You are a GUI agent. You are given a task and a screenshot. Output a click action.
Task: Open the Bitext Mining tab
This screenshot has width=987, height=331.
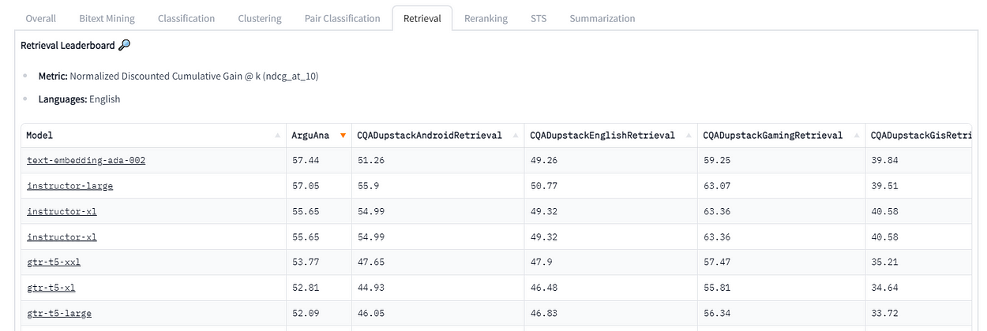click(107, 18)
